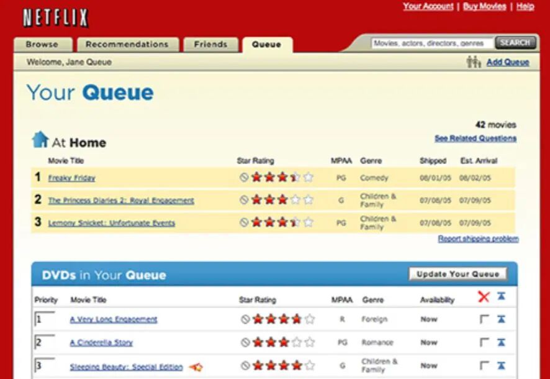This screenshot has height=379, width=550.
Task: Open Sleeping Beauty: Special Edition link
Action: [126, 367]
